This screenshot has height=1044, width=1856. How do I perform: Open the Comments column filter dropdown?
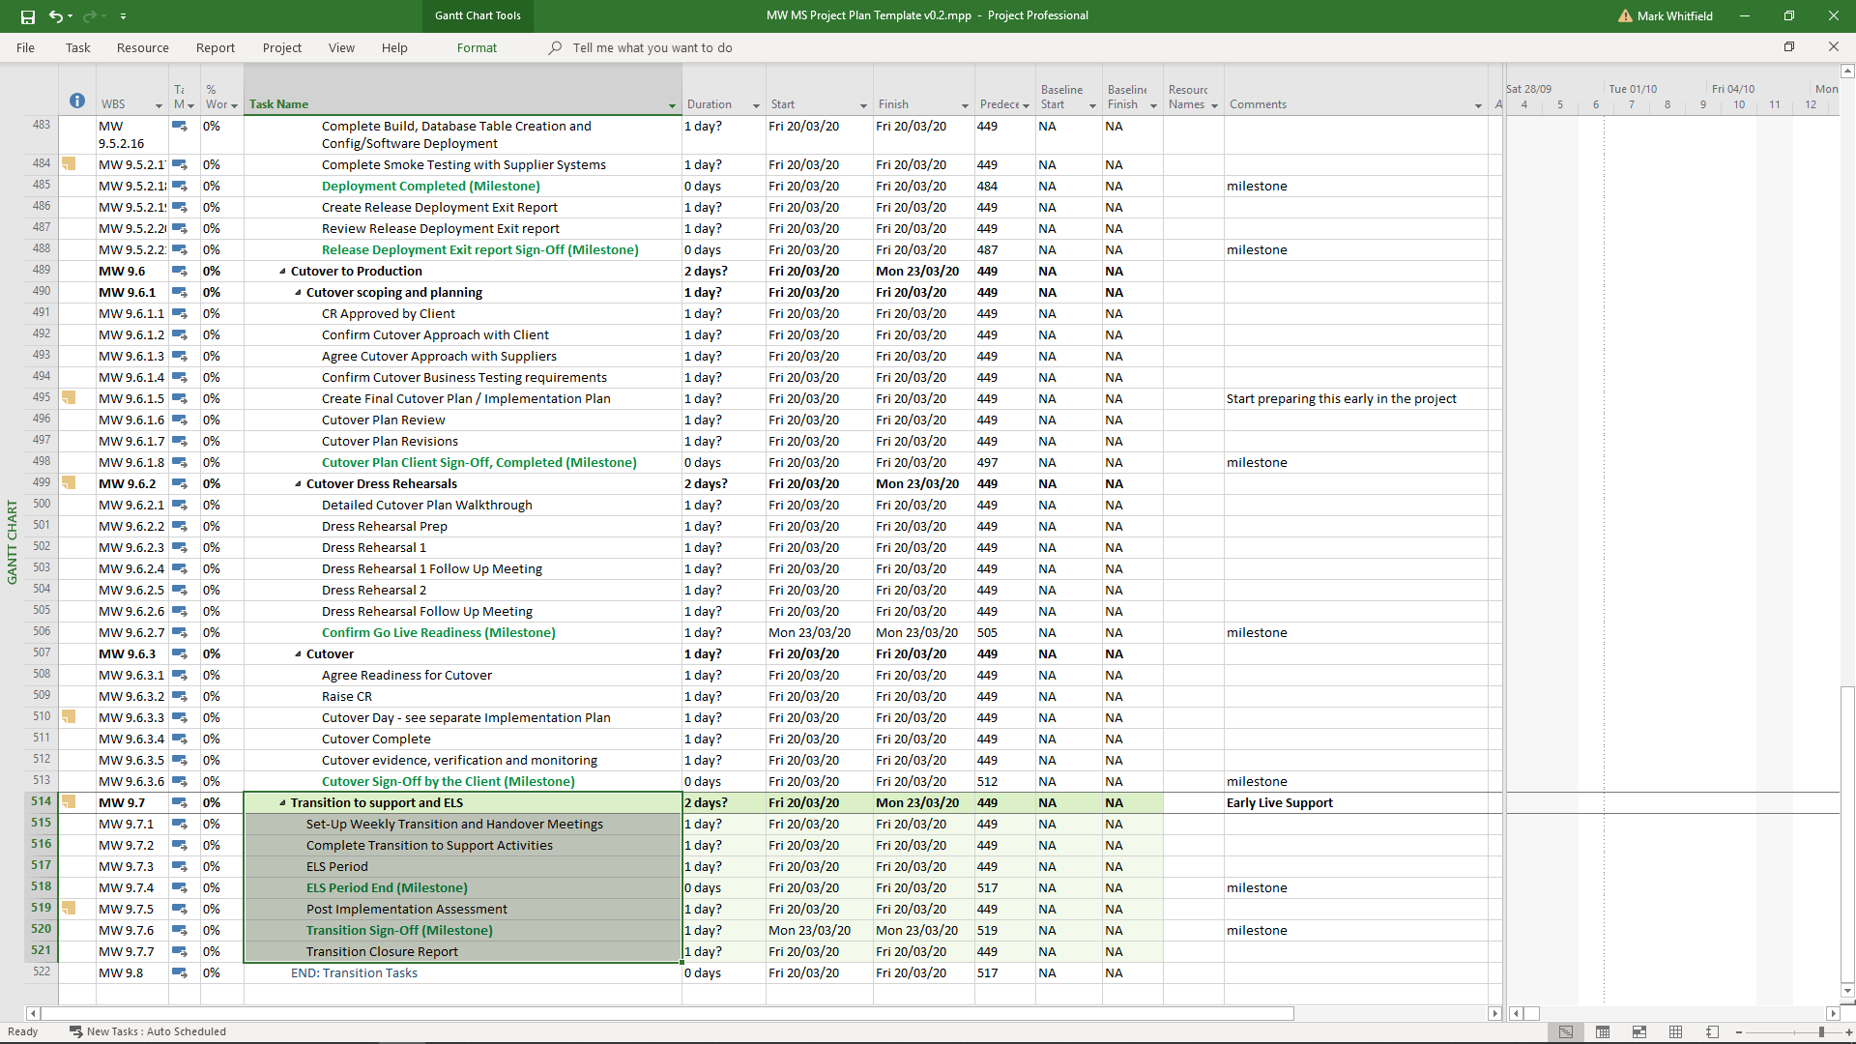tap(1478, 105)
